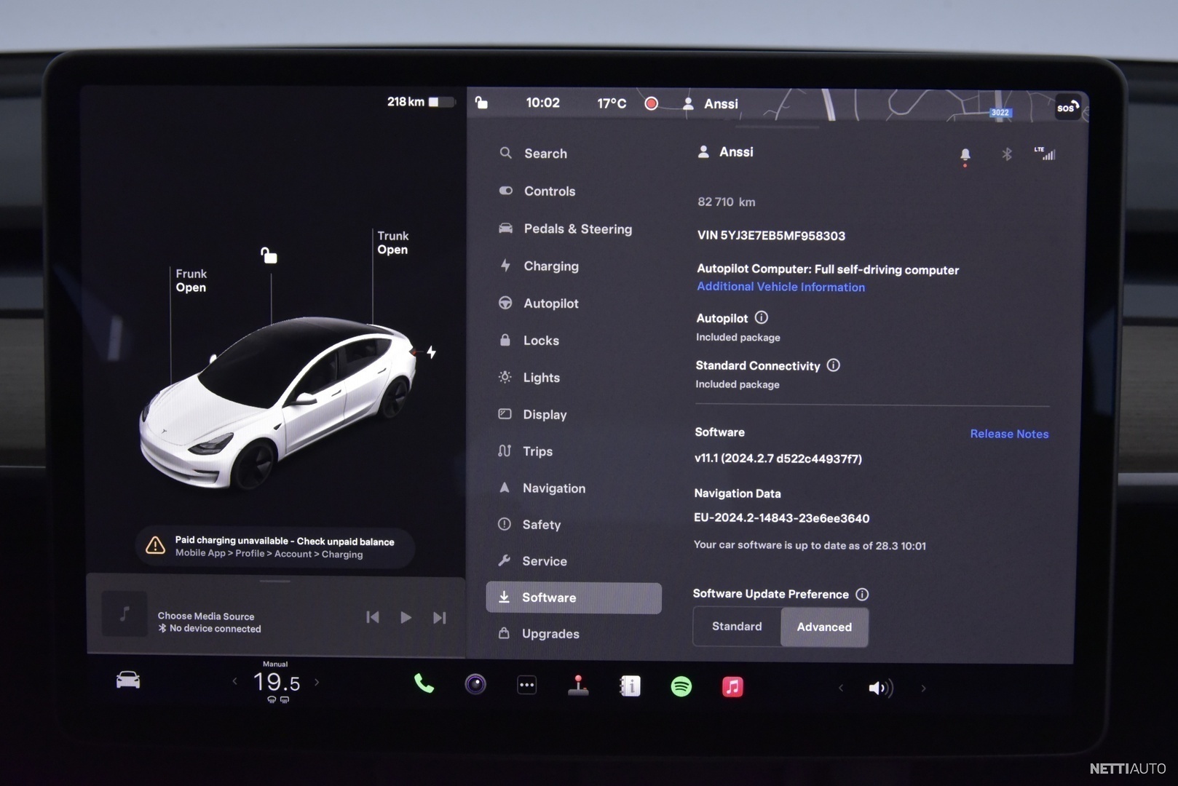Open Additional Vehicle Information link

pos(780,287)
